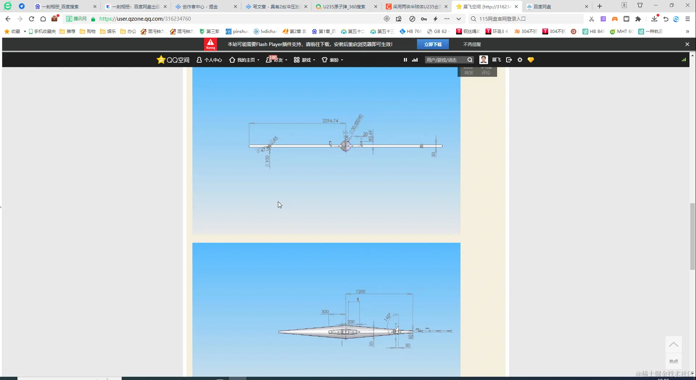
Task: Pause animations with the pause icon
Action: 405,60
